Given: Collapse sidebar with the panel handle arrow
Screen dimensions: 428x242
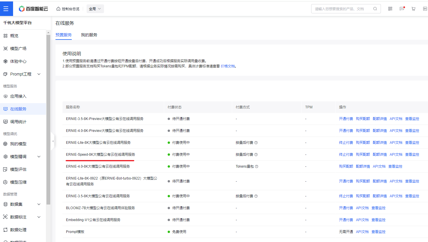Looking at the screenshot, I should pos(53,141).
